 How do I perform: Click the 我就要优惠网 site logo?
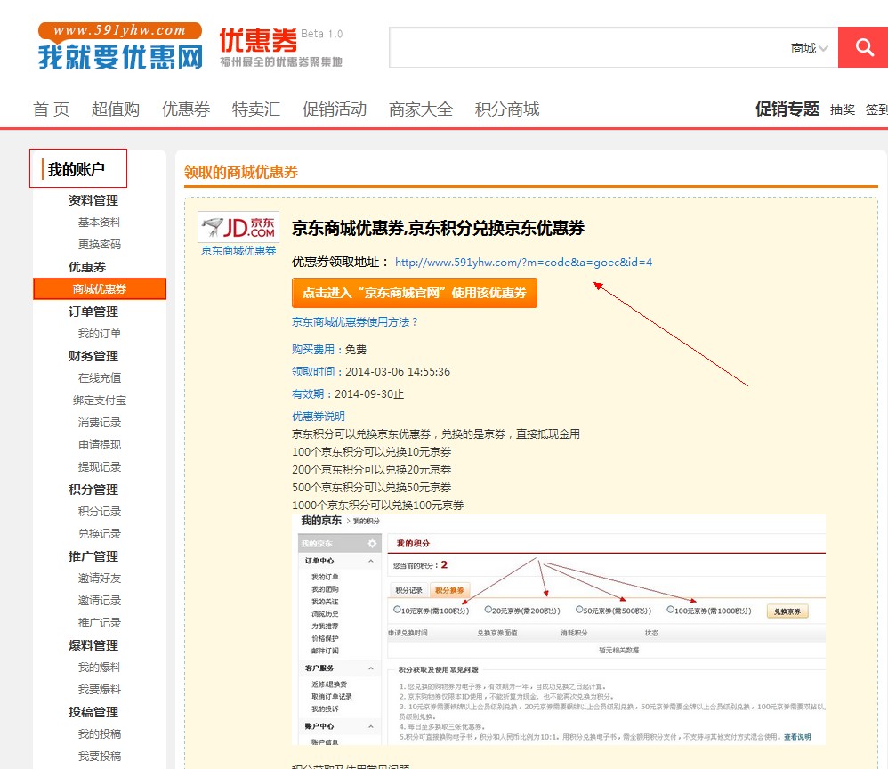tap(120, 46)
